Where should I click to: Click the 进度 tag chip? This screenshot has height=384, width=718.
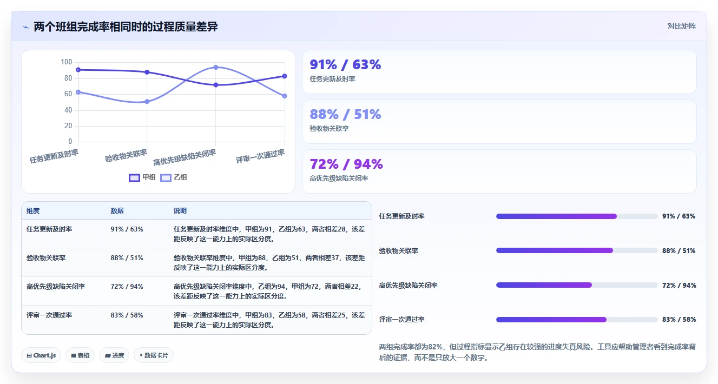(x=114, y=355)
